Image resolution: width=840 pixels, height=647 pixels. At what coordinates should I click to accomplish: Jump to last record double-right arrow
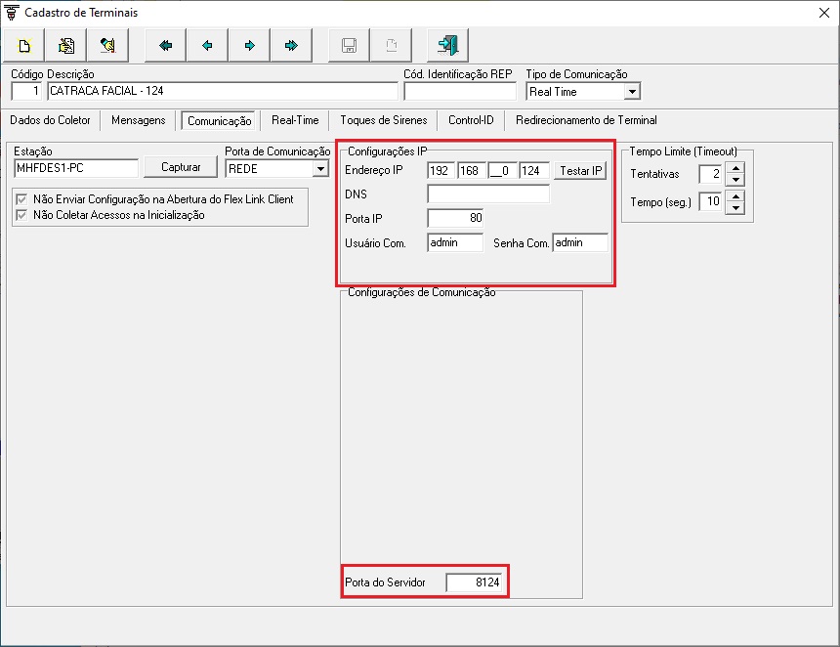(291, 46)
